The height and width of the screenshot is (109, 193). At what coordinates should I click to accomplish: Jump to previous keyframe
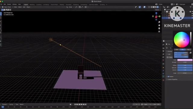(x=77, y=104)
